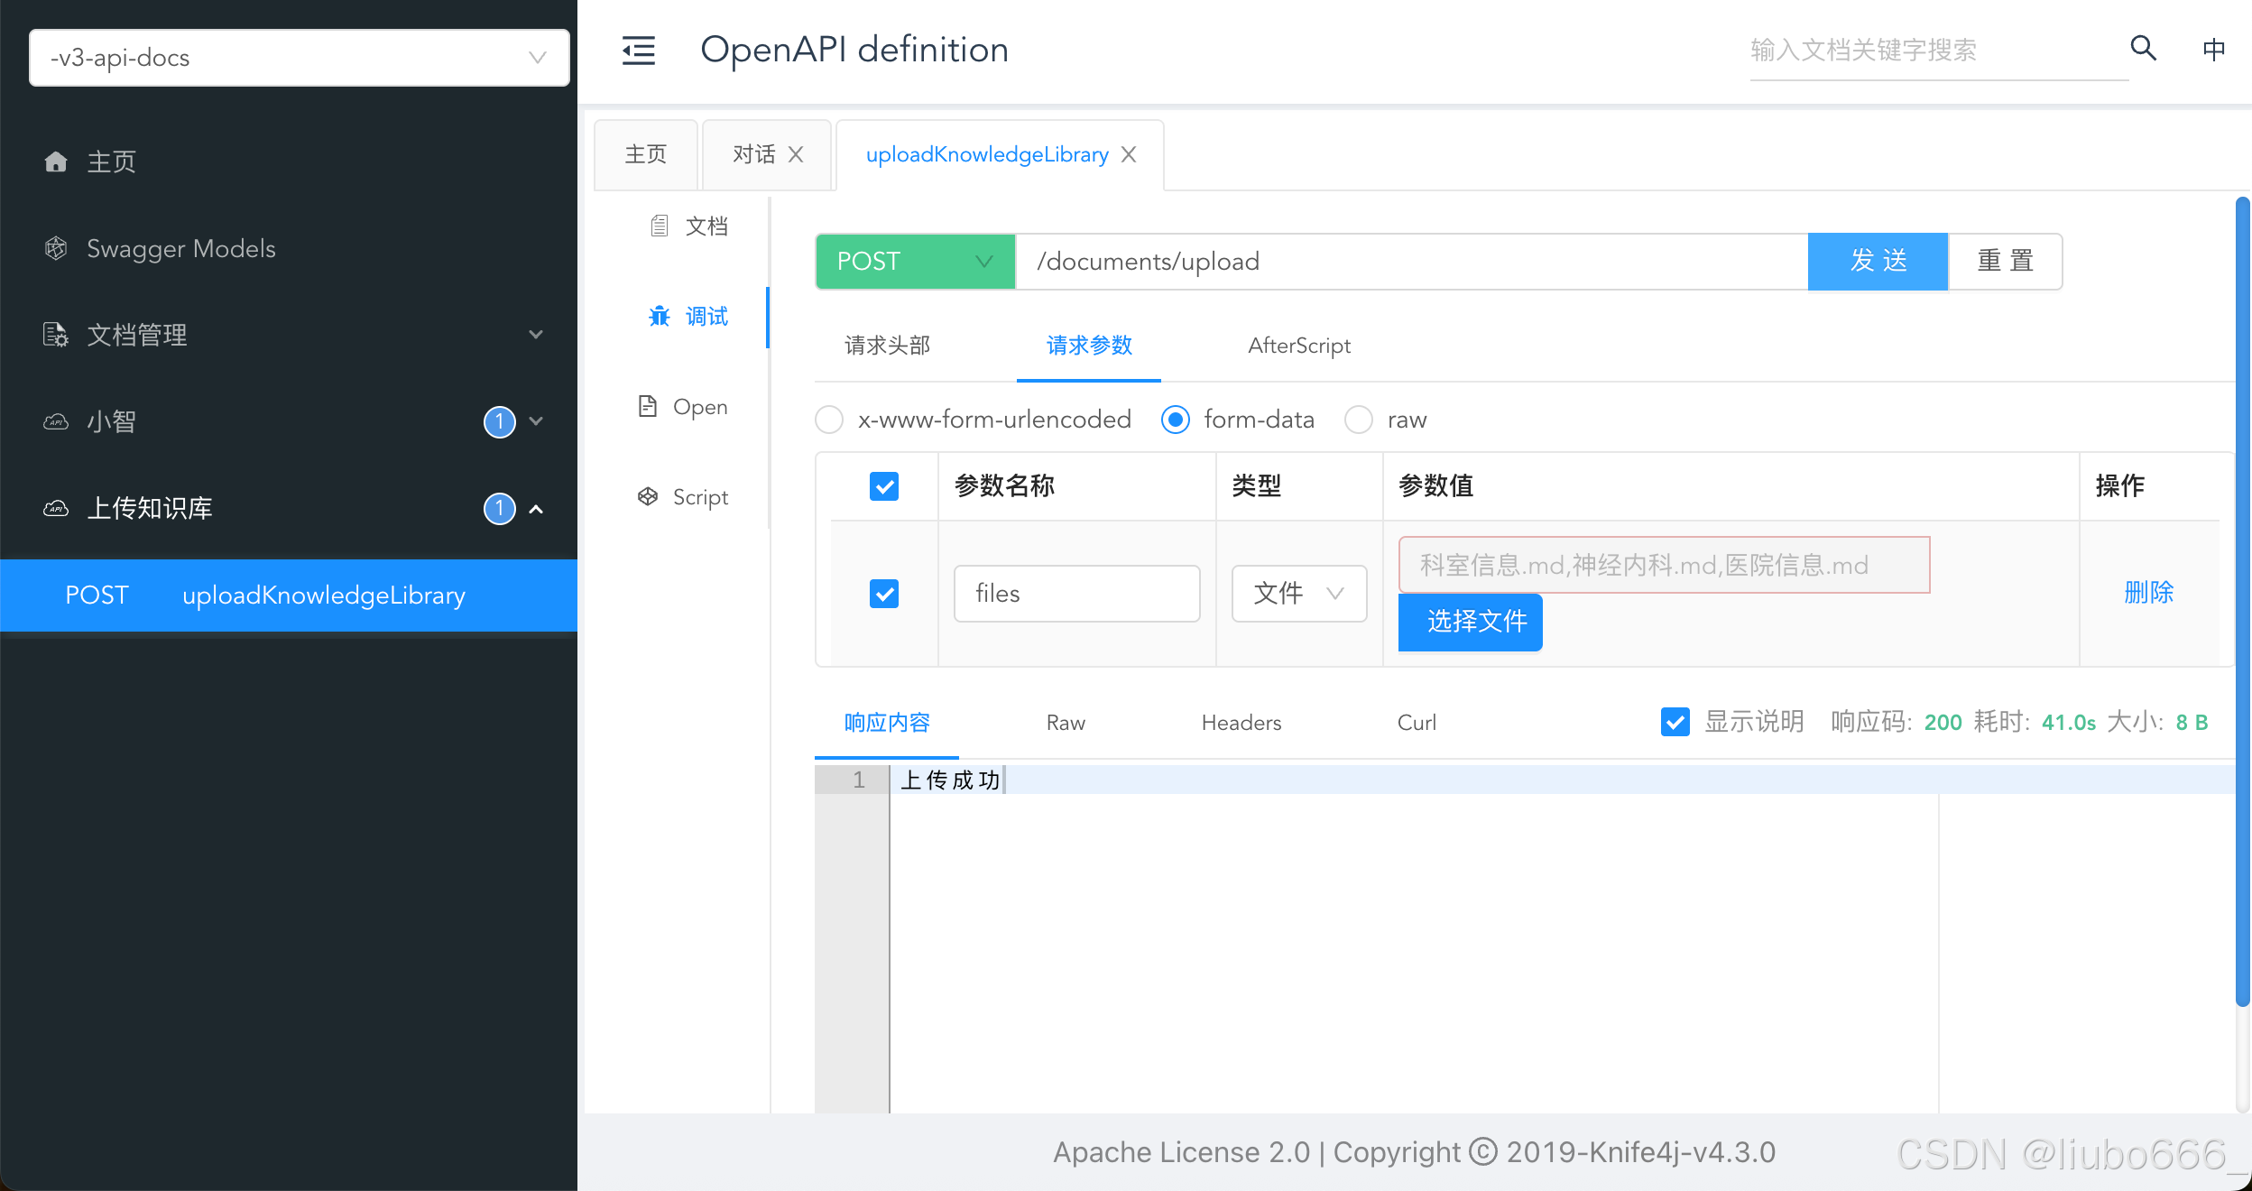Click the 发送 send button
This screenshot has height=1191, width=2252.
click(1878, 262)
